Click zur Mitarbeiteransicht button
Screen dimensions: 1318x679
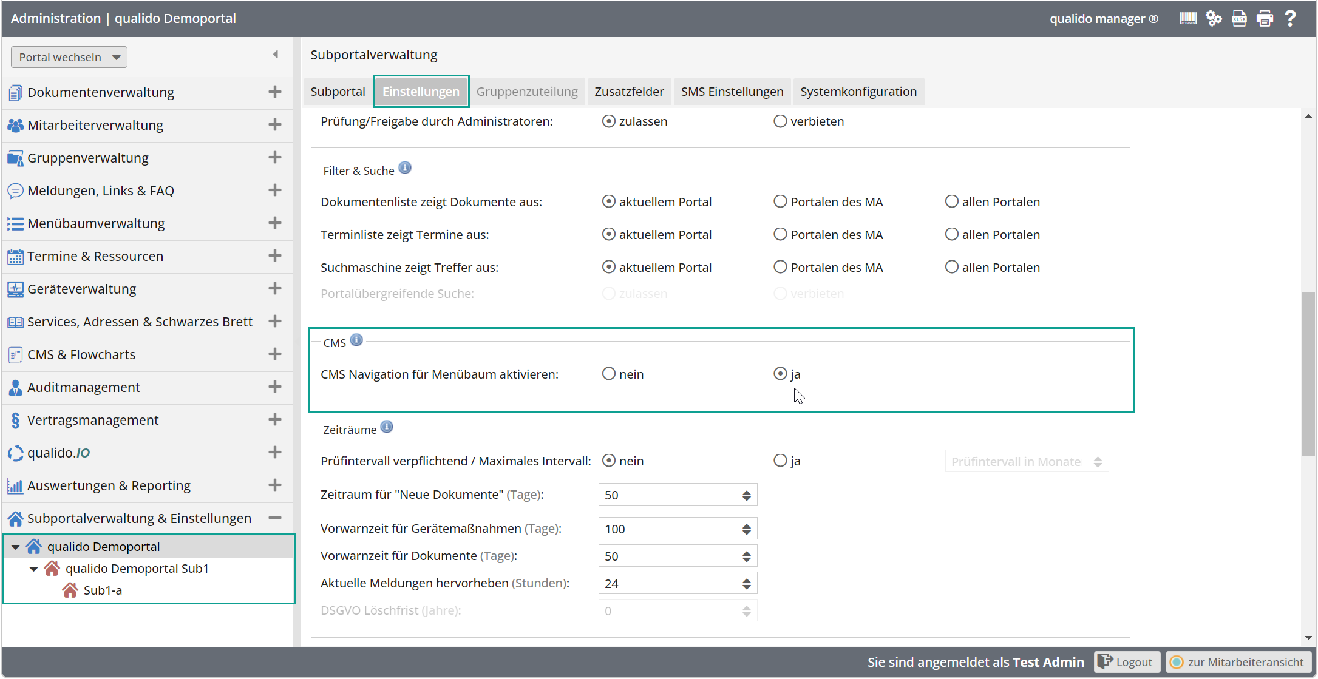[1238, 662]
